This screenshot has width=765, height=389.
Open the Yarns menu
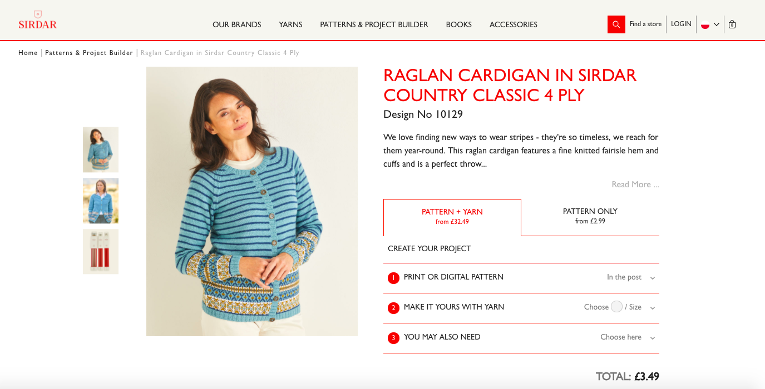290,24
